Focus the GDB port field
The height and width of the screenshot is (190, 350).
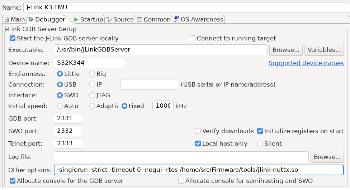tap(68, 118)
